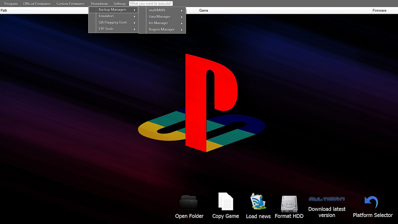Click the Firmware column header
398x224 pixels.
pos(379,10)
